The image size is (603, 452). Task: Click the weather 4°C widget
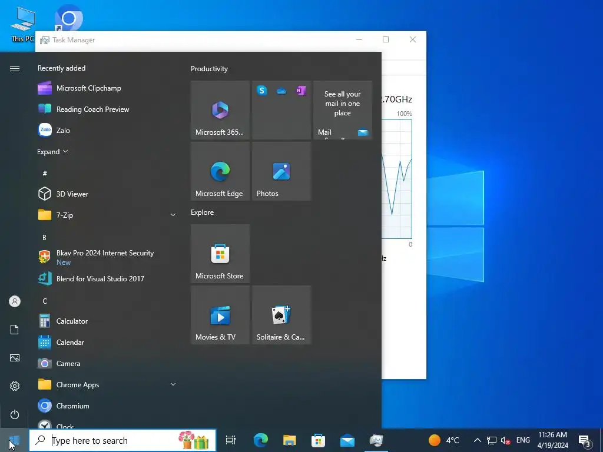444,440
